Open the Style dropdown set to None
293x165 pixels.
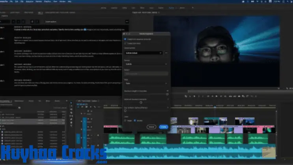[x=146, y=84]
